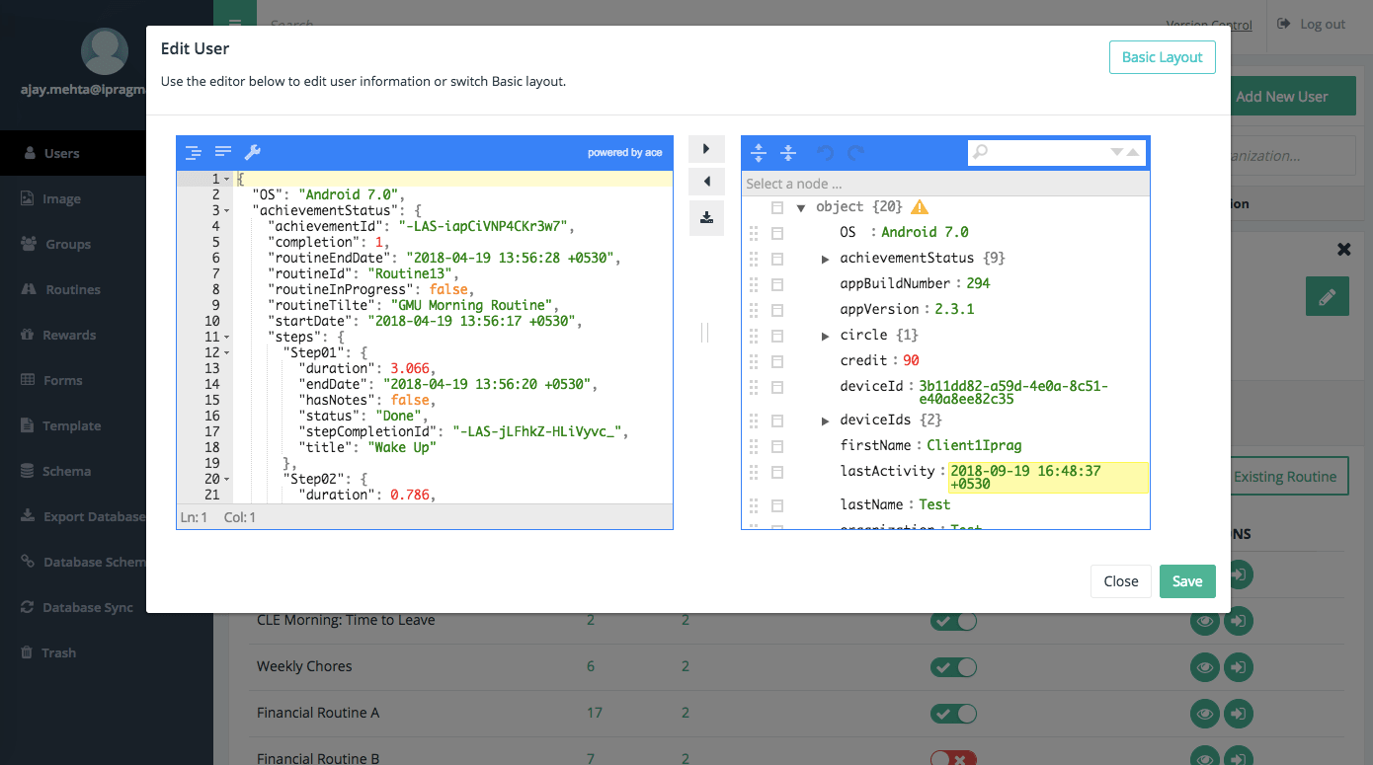Expand the deviceIds {2} node
The image size is (1373, 765).
(826, 421)
